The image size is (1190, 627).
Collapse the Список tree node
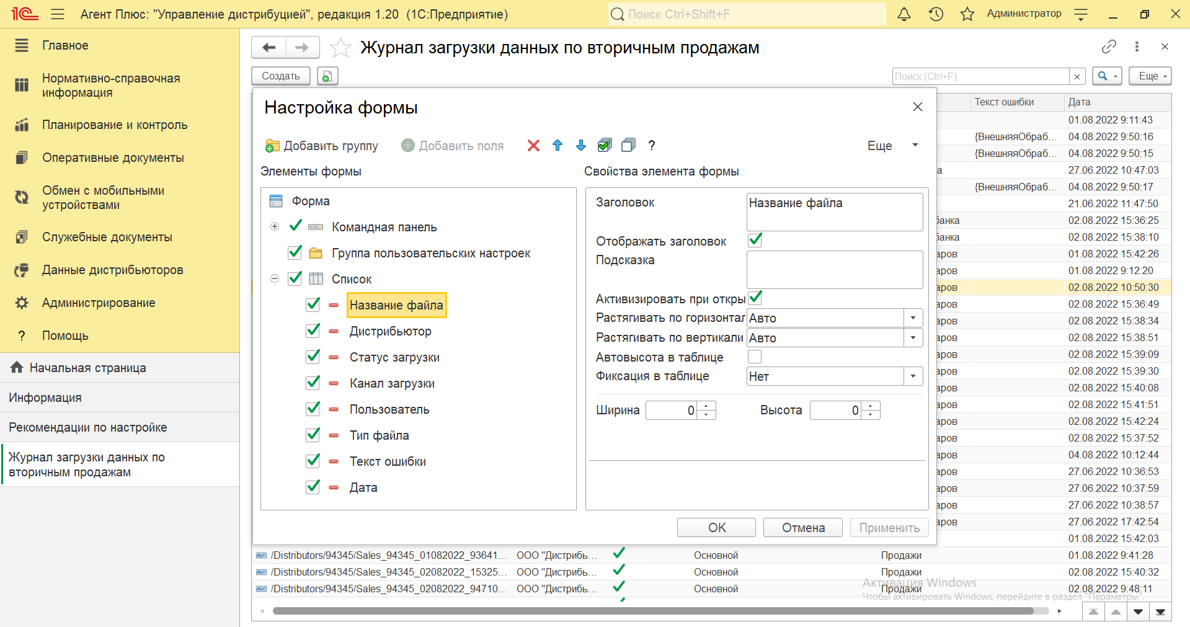[x=275, y=278]
